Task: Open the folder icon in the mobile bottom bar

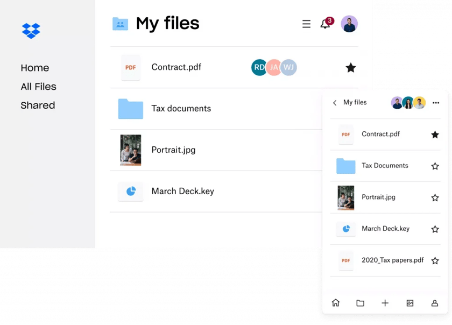Action: (361, 303)
